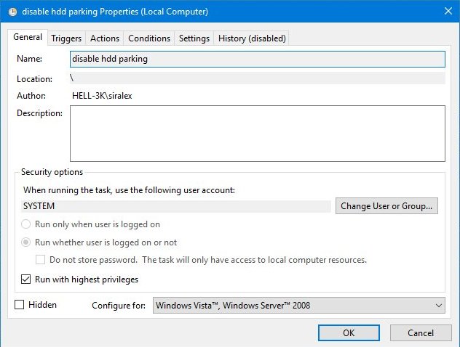The width and height of the screenshot is (460, 347).
Task: Open the Configure for dropdown list
Action: [x=298, y=306]
